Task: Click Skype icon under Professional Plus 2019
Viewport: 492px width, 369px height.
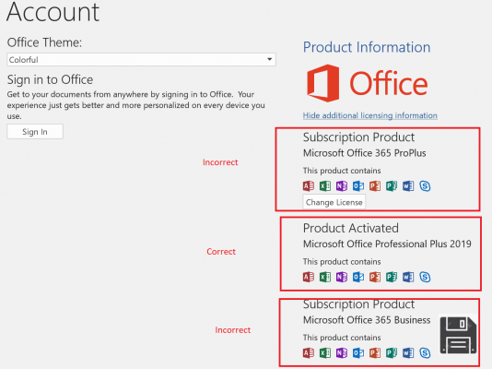Action: (x=425, y=277)
